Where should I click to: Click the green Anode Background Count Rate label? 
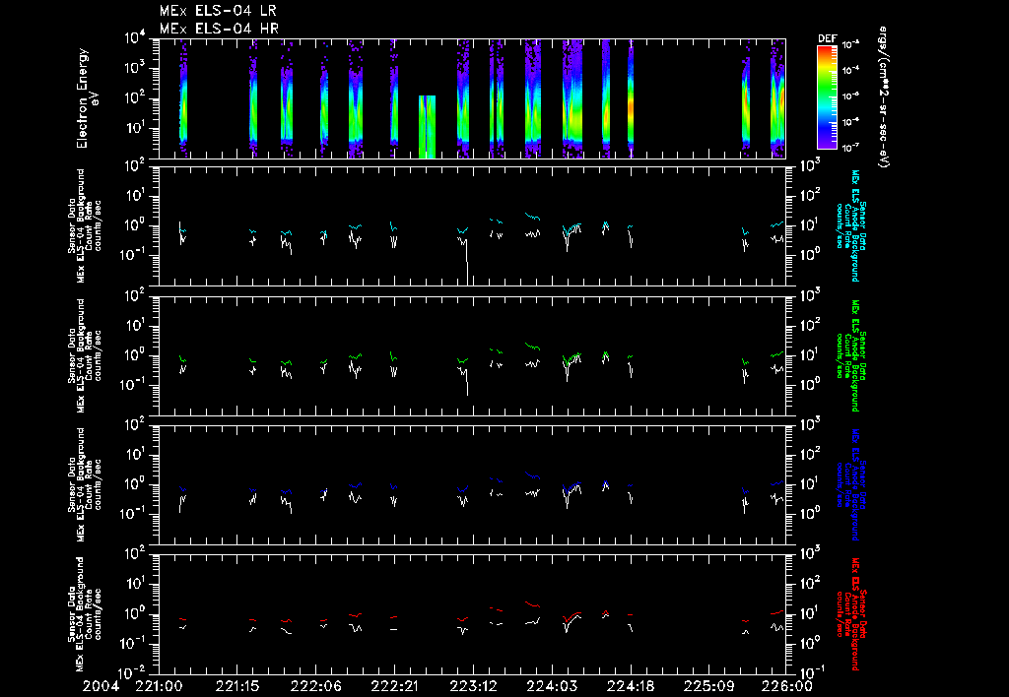850,355
